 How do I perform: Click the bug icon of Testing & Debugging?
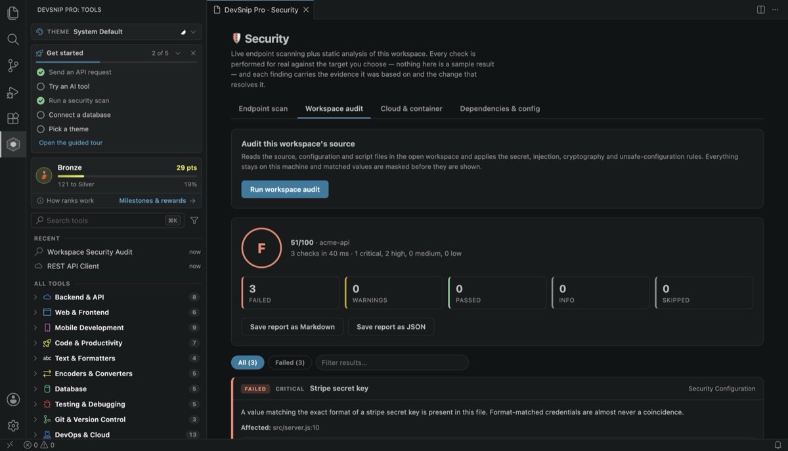(47, 404)
